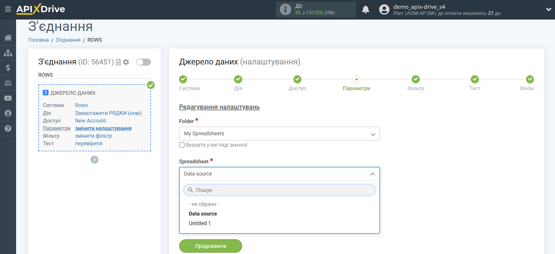555x254 pixels.
Task: Click the Фініш step circle
Action: [530, 79]
